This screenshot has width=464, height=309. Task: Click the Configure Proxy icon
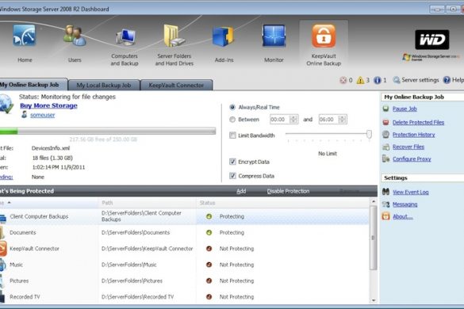click(385, 158)
